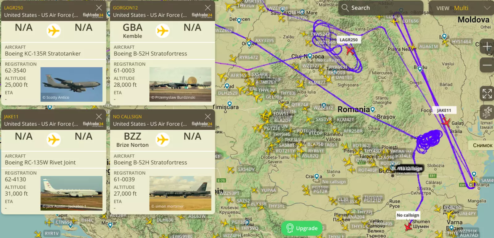The height and width of the screenshot is (238, 494).
Task: Enter fullscreen map mode
Action: (x=487, y=94)
